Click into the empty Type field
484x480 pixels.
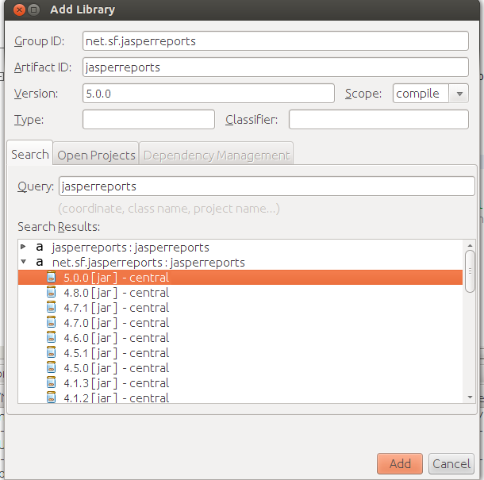[149, 120]
